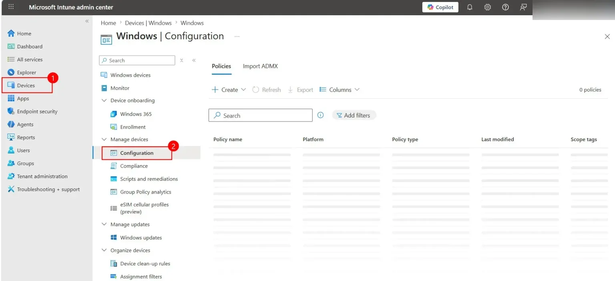Collapse the main left navigation menu
The height and width of the screenshot is (281, 615).
coord(87,21)
